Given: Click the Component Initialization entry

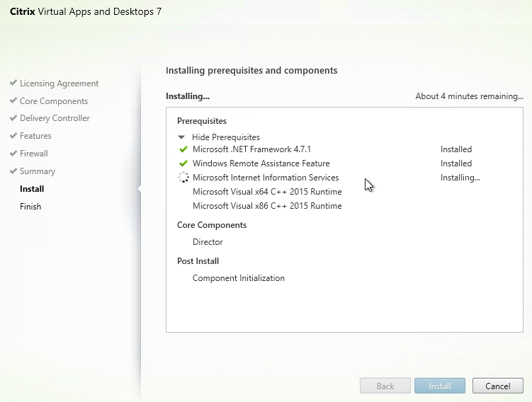Looking at the screenshot, I should click(x=239, y=278).
